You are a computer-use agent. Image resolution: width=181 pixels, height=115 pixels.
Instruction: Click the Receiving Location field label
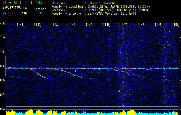click(x=67, y=7)
